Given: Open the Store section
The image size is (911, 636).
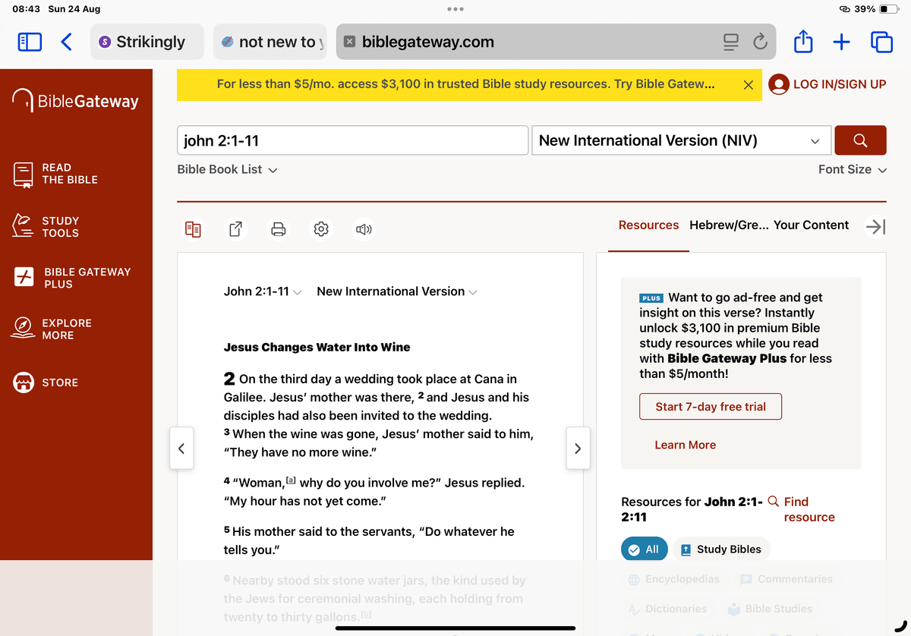Looking at the screenshot, I should point(46,383).
